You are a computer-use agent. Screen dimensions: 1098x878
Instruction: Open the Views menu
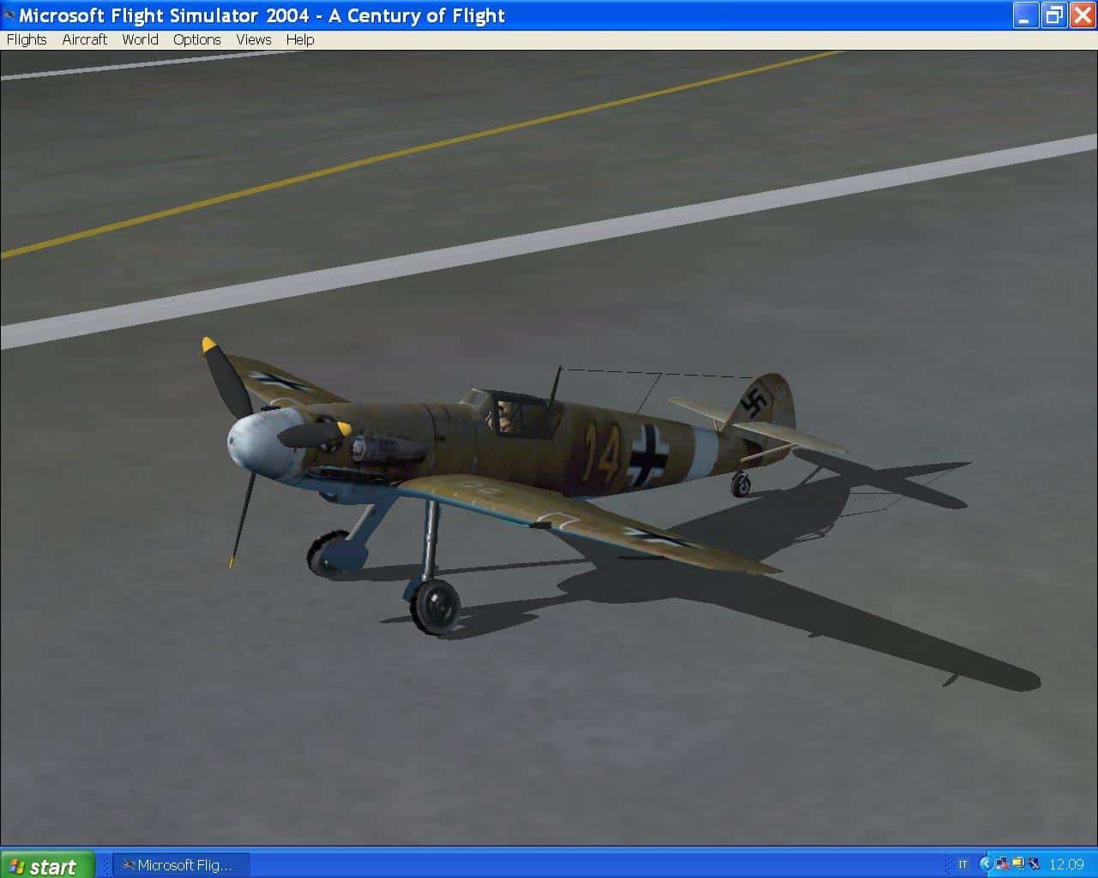point(252,39)
